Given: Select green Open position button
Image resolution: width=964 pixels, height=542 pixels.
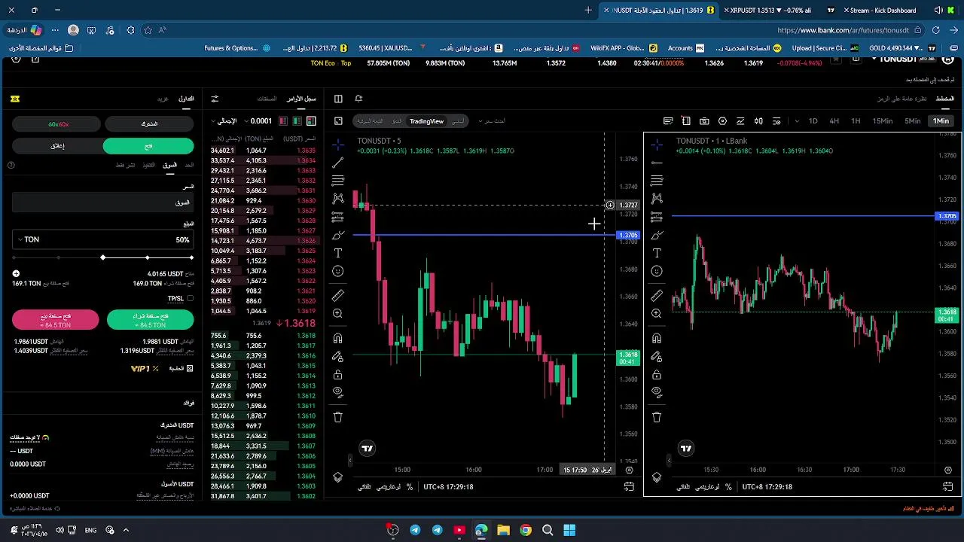Looking at the screenshot, I should click(148, 146).
